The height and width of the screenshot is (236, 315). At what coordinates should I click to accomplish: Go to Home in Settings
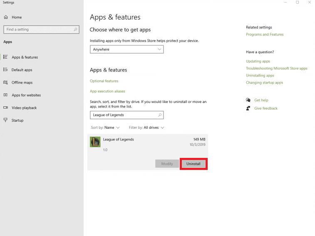click(x=17, y=17)
